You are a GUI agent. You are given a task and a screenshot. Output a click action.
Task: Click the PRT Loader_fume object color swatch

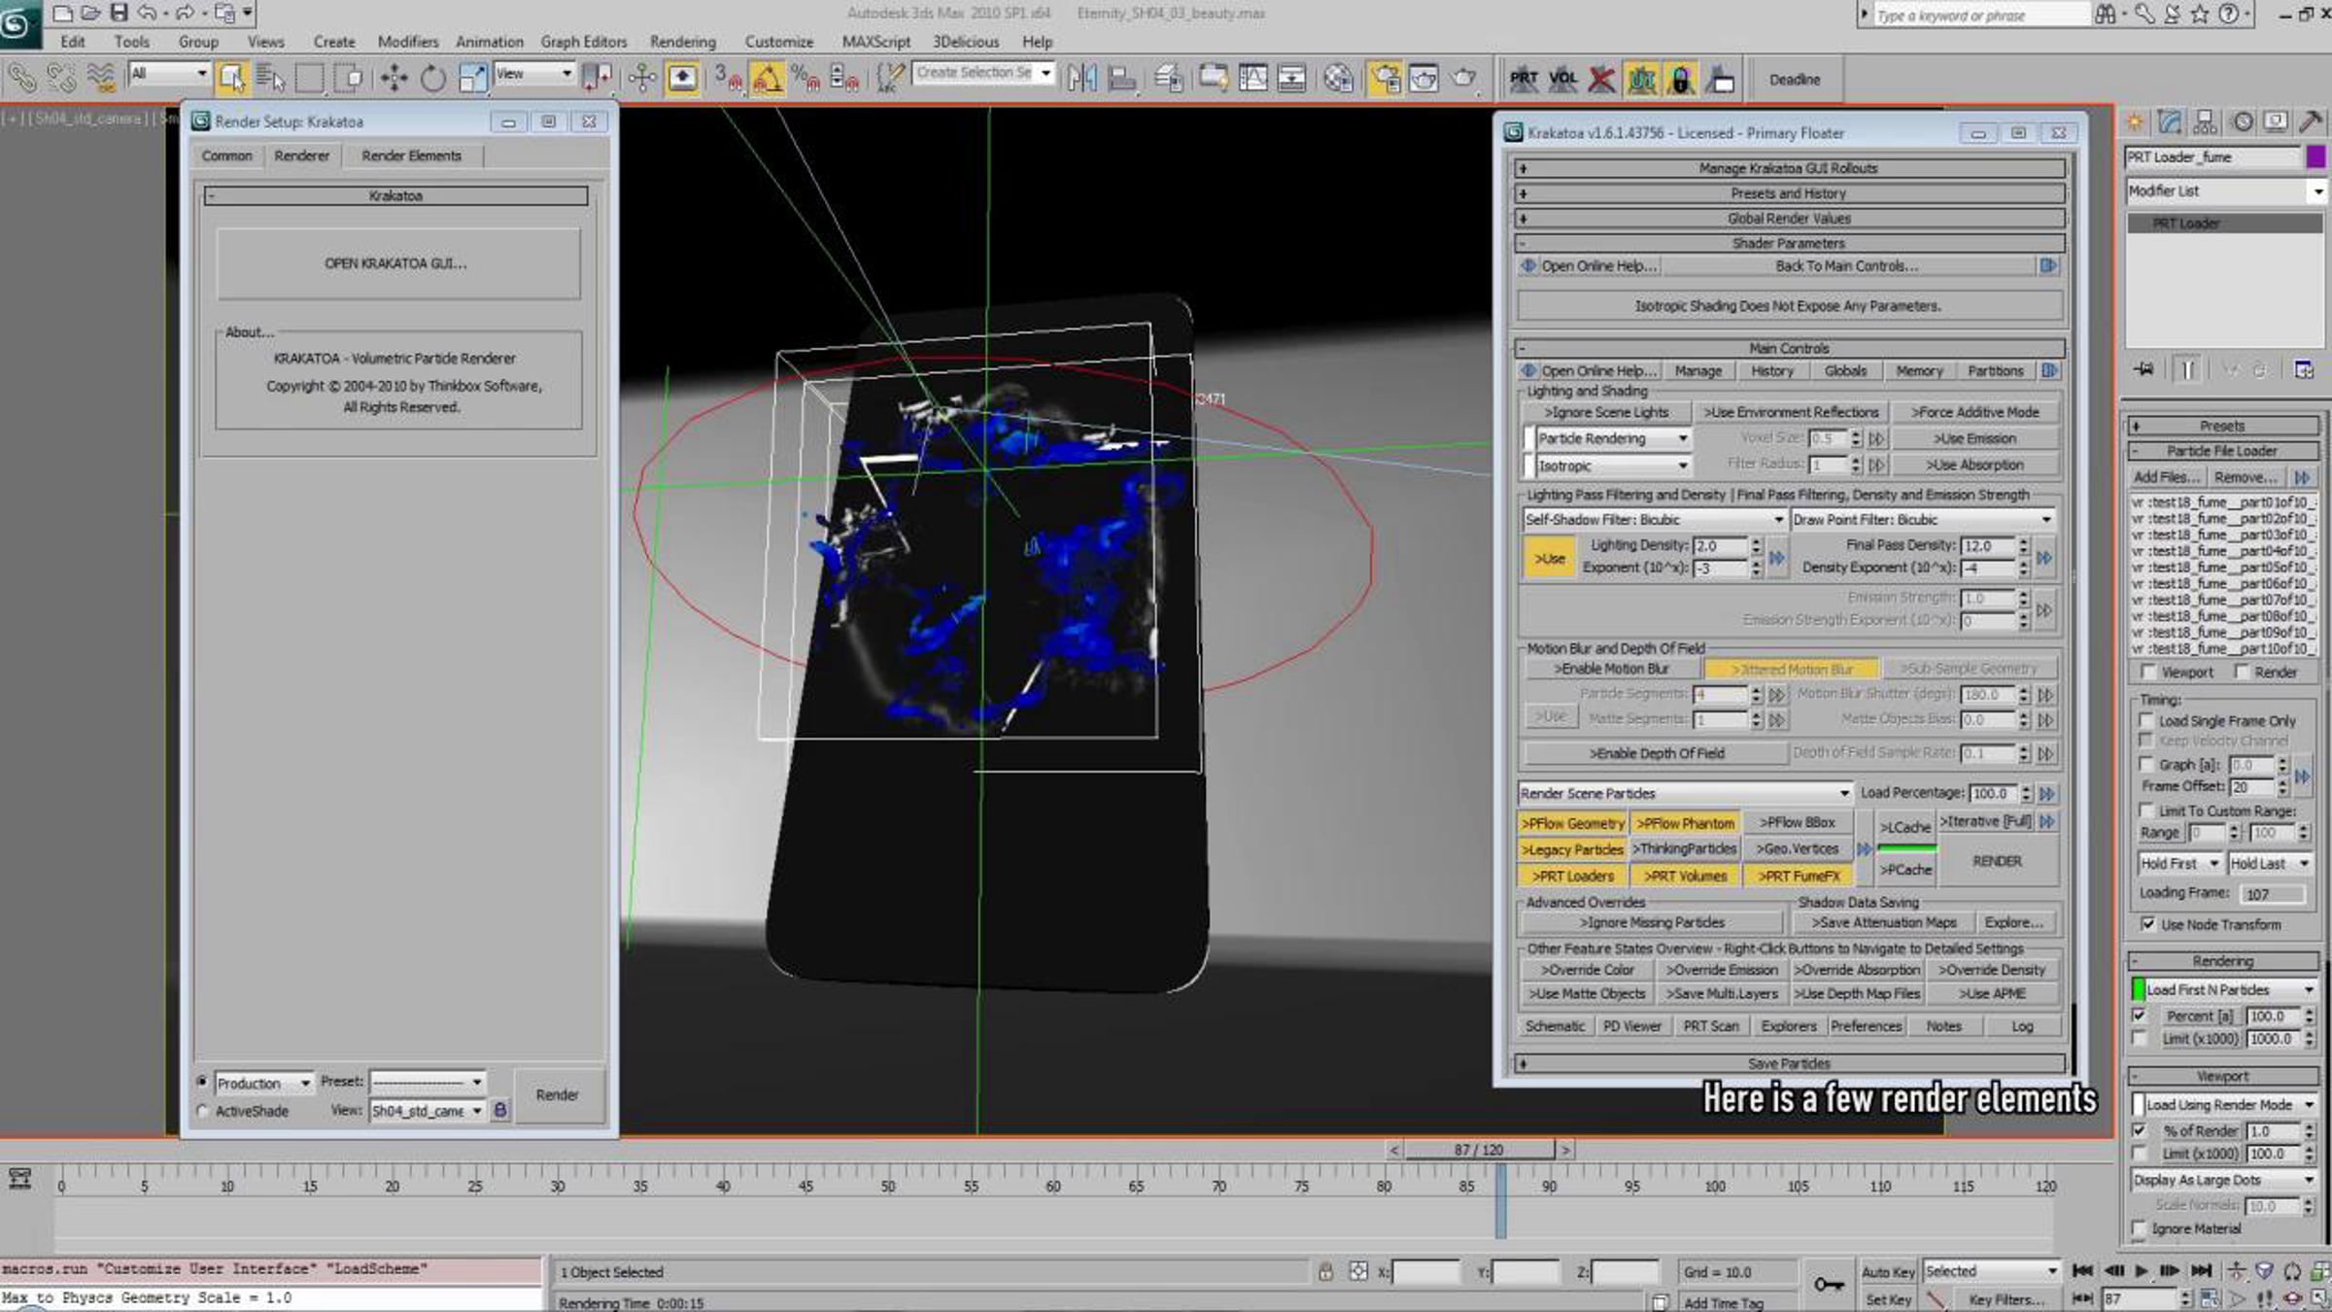click(2316, 156)
